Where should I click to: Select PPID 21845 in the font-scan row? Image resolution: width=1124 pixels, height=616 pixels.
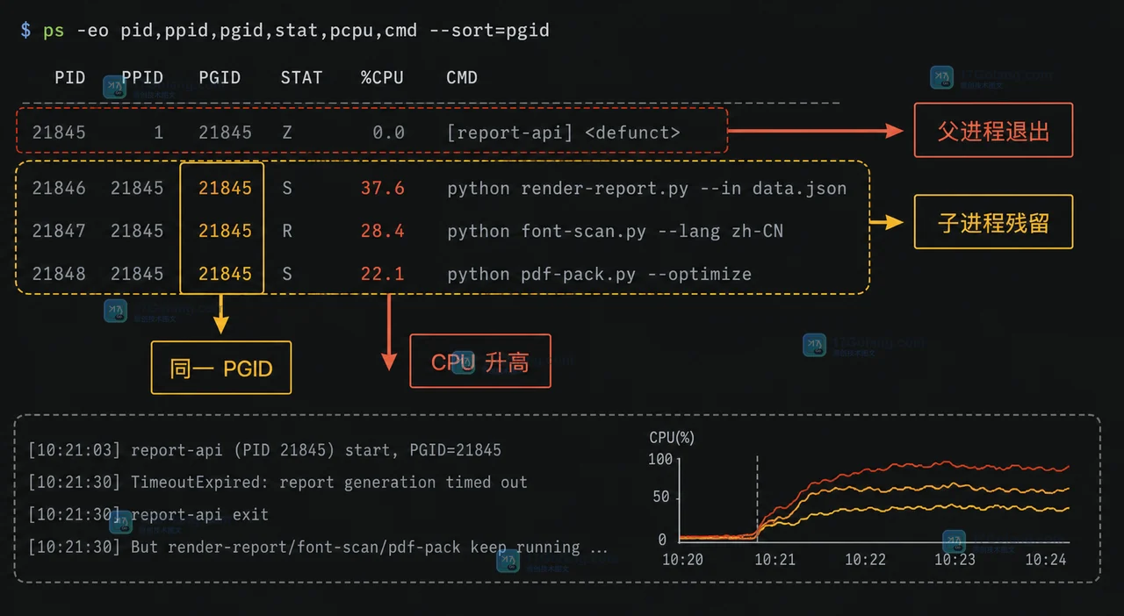pyautogui.click(x=137, y=231)
